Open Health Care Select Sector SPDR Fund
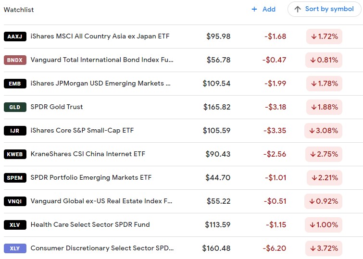 tap(90, 224)
